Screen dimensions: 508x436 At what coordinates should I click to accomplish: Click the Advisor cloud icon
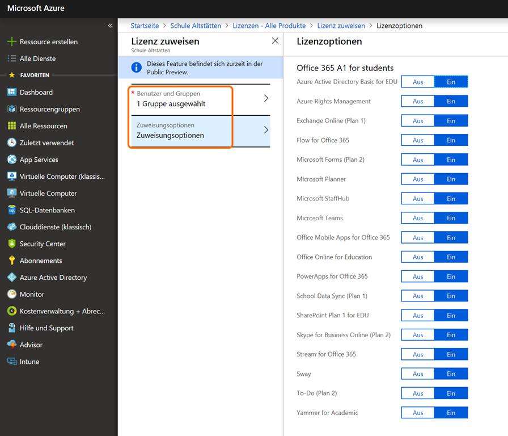pos(12,345)
